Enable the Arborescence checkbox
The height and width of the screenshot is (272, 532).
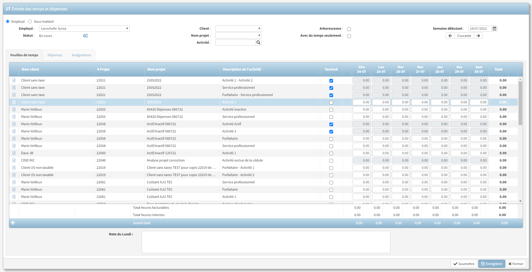(x=349, y=29)
